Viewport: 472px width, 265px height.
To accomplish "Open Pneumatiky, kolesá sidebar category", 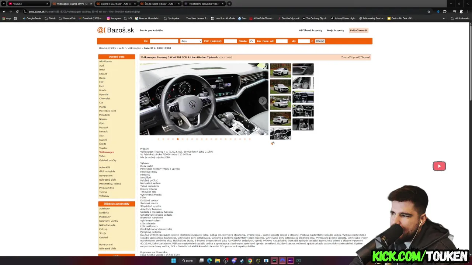I will [110, 184].
